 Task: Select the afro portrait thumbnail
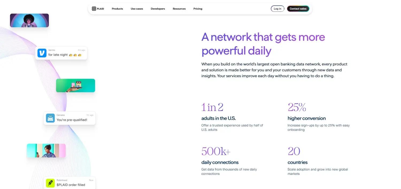(29, 20)
